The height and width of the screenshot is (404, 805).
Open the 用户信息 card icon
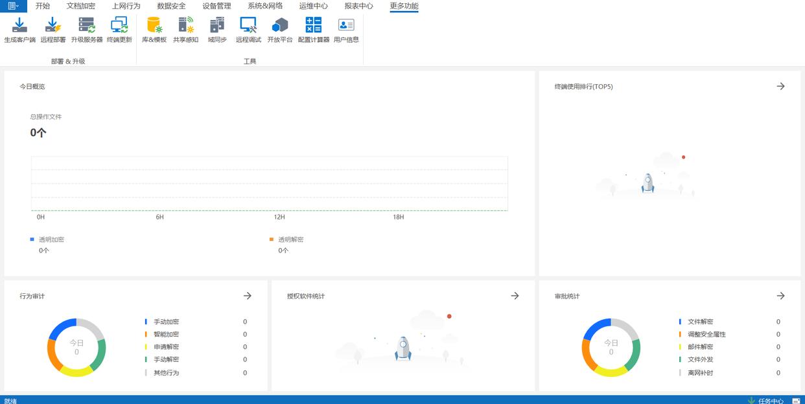(x=346, y=26)
